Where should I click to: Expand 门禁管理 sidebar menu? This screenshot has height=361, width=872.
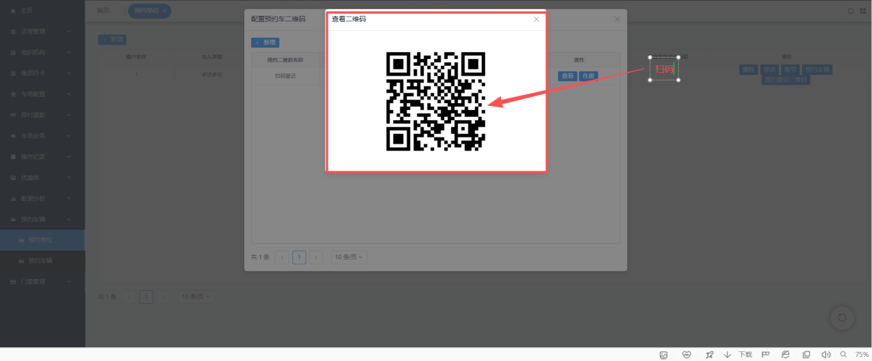(x=43, y=282)
